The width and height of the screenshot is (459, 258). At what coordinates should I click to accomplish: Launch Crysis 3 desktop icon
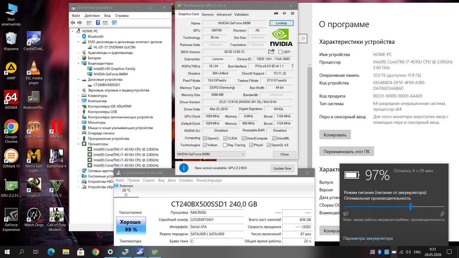(x=34, y=188)
